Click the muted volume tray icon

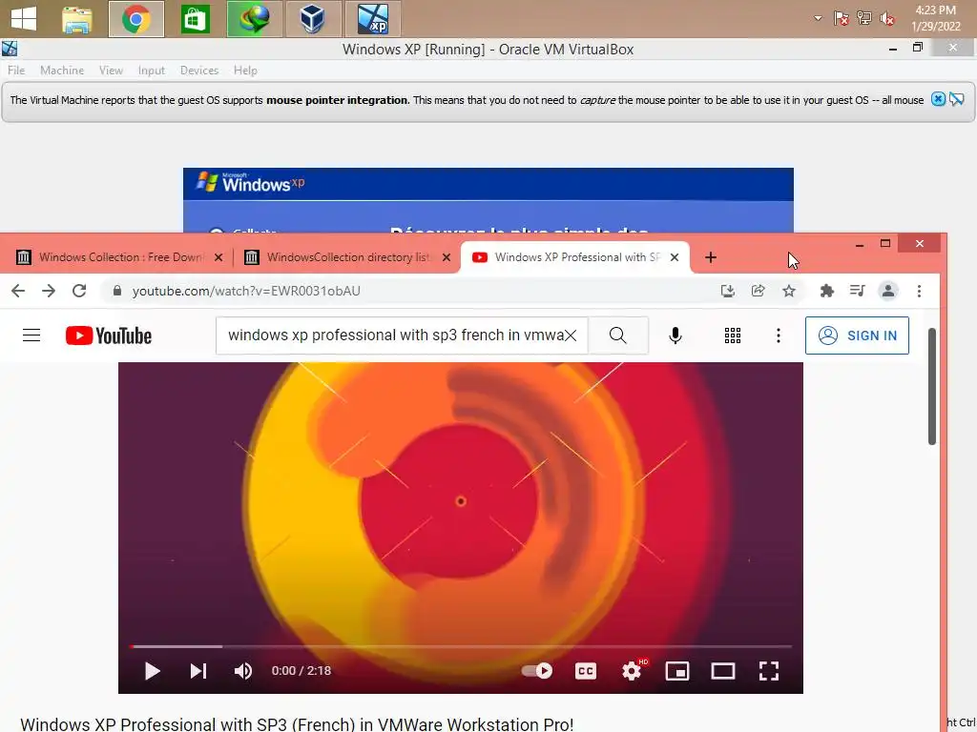(x=887, y=19)
